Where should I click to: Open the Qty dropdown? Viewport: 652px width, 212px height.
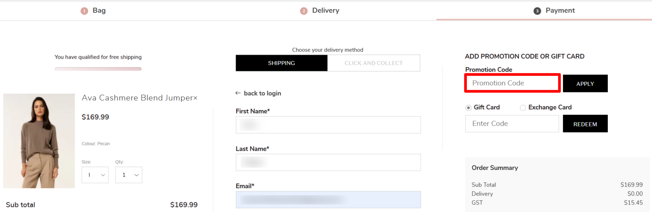[129, 175]
